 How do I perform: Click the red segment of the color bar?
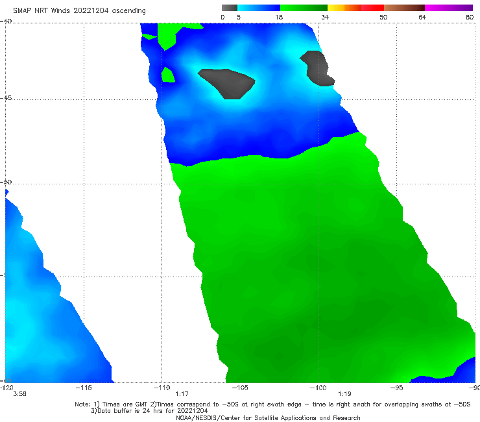(x=373, y=8)
